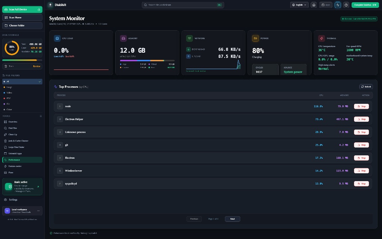Open Settings in the sidebar

(x=22, y=199)
